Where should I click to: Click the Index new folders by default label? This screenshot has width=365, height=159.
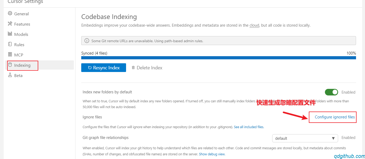[107, 92]
